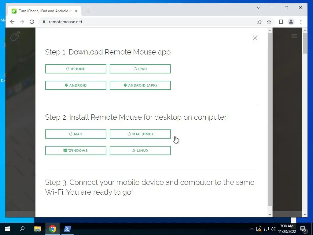The image size is (313, 235).
Task: Download the Mac desktop app
Action: pos(76,134)
